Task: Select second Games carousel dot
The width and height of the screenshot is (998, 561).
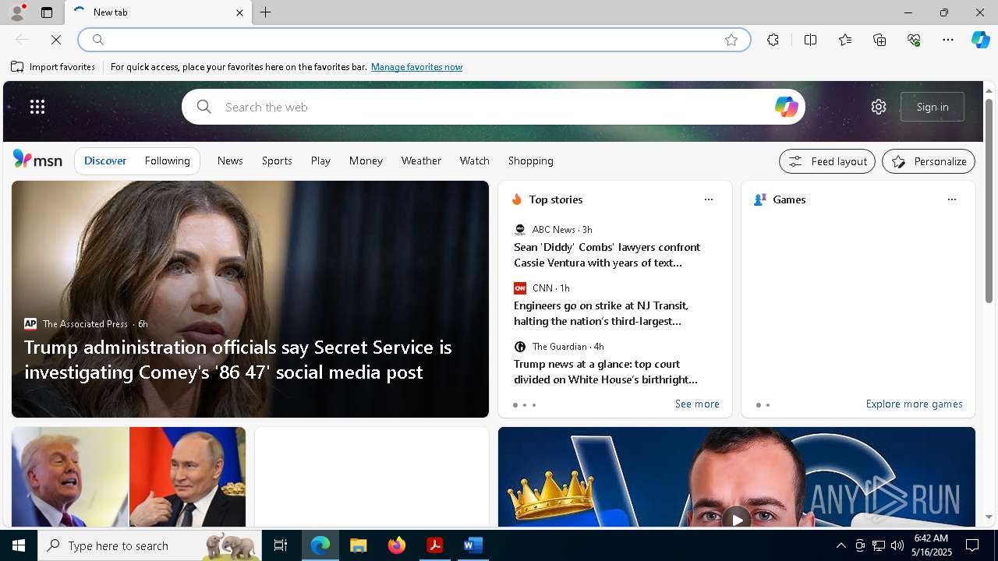Action: pos(767,405)
